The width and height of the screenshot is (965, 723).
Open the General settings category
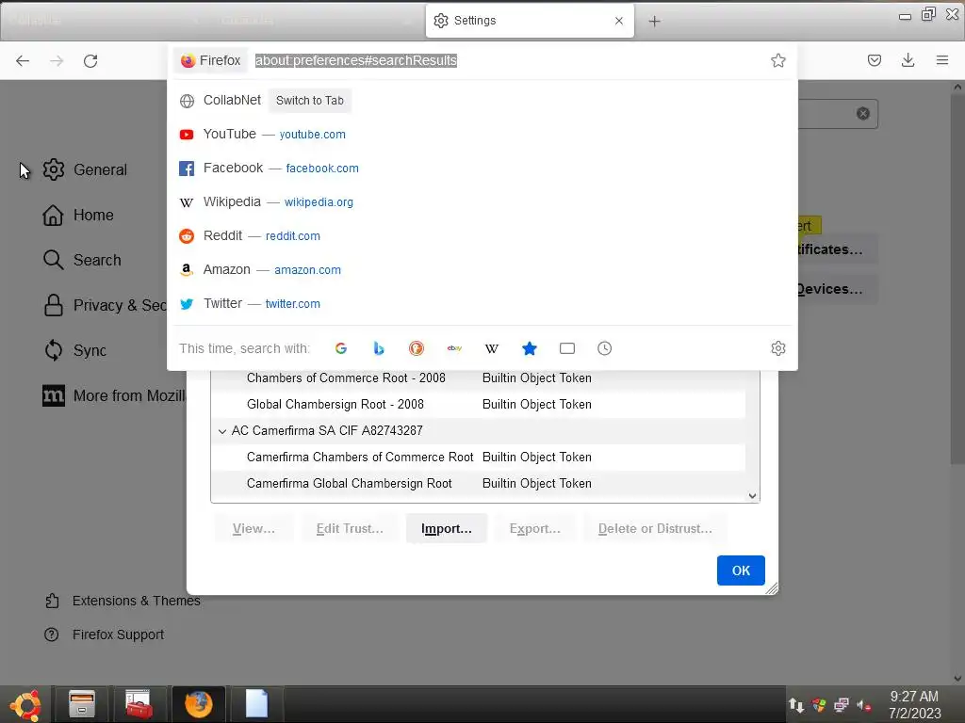tap(85, 169)
